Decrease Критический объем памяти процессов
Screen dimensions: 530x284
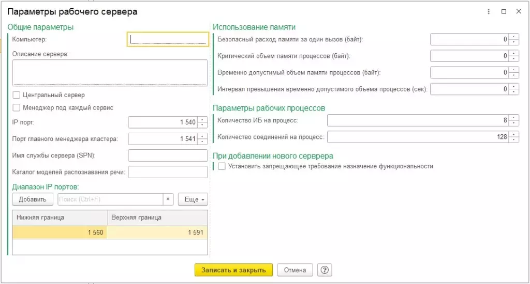513,58
